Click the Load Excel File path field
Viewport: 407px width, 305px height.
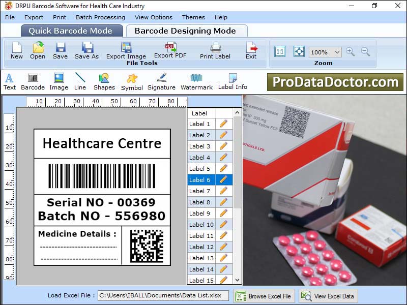(163, 295)
